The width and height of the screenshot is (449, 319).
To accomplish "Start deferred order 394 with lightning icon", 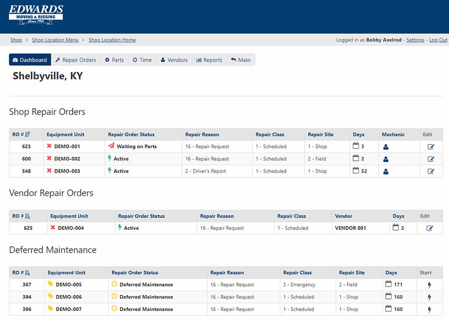I will (x=429, y=297).
